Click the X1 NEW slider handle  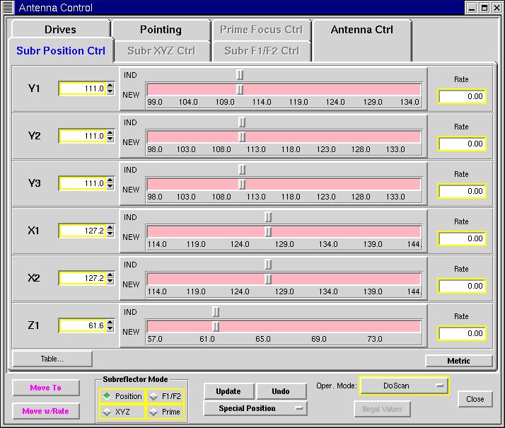268,231
